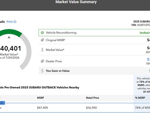Click the Market Value* row label
This screenshot has width=150, height=113.
tap(55, 50)
